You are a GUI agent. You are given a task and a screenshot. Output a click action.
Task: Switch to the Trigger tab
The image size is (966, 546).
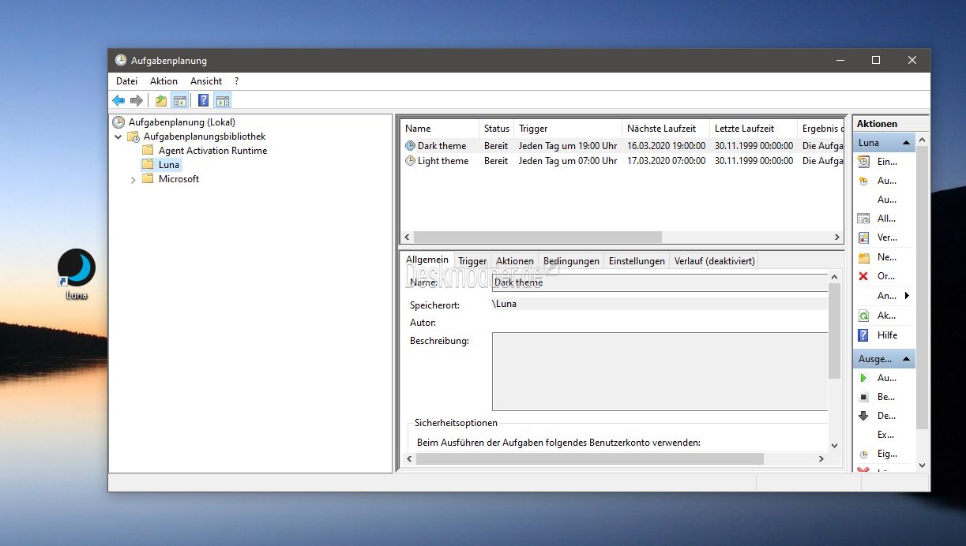472,261
